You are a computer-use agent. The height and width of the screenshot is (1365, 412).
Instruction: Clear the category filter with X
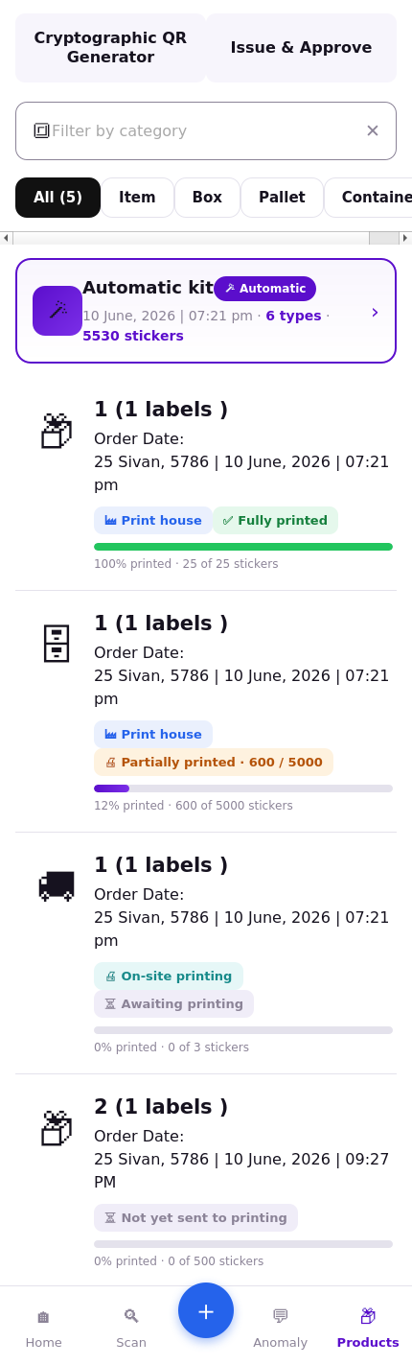[x=373, y=130]
